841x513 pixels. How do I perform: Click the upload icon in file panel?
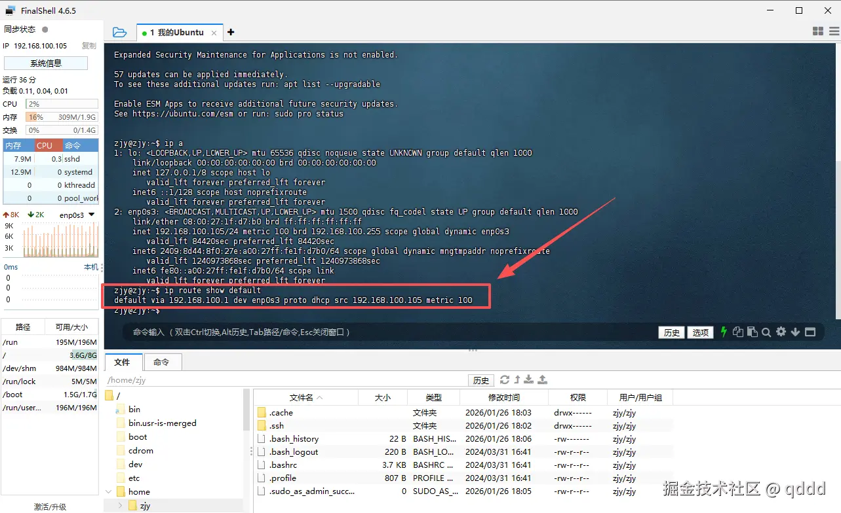tap(542, 380)
